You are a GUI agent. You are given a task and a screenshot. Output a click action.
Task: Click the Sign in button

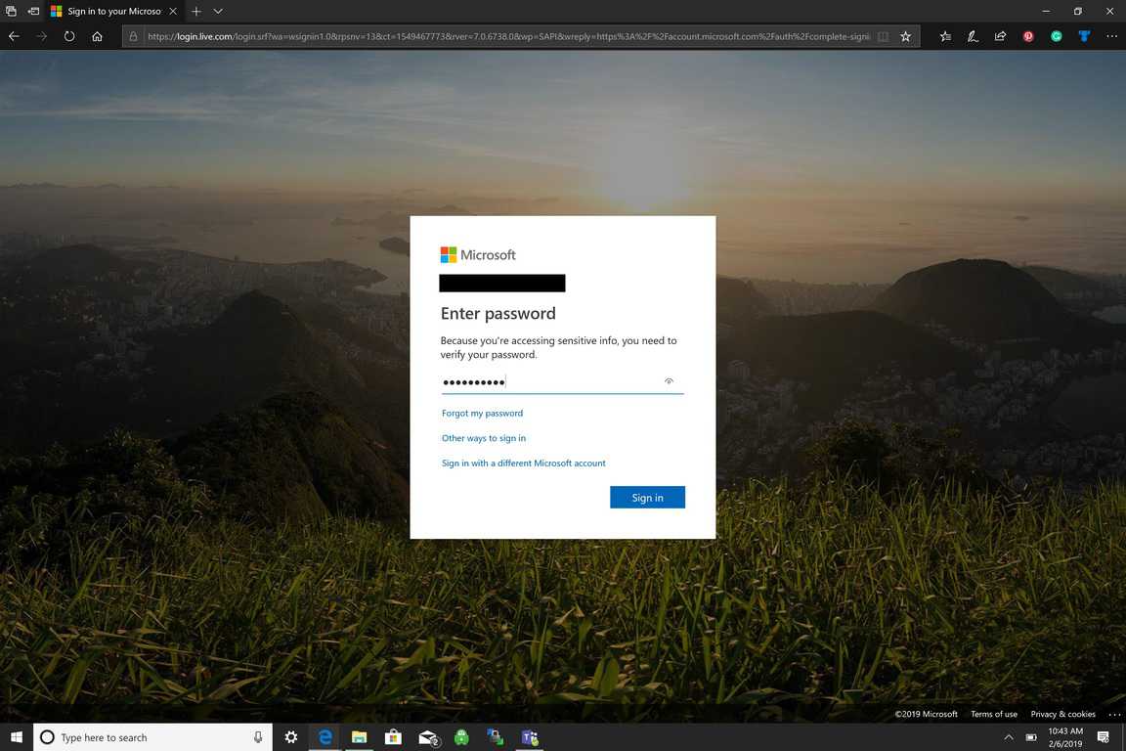(647, 498)
